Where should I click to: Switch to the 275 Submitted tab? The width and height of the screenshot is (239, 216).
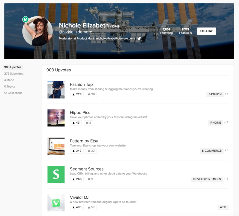(x=14, y=73)
